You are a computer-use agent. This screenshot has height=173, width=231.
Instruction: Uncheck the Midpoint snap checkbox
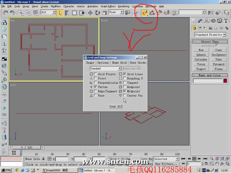pos(125,91)
